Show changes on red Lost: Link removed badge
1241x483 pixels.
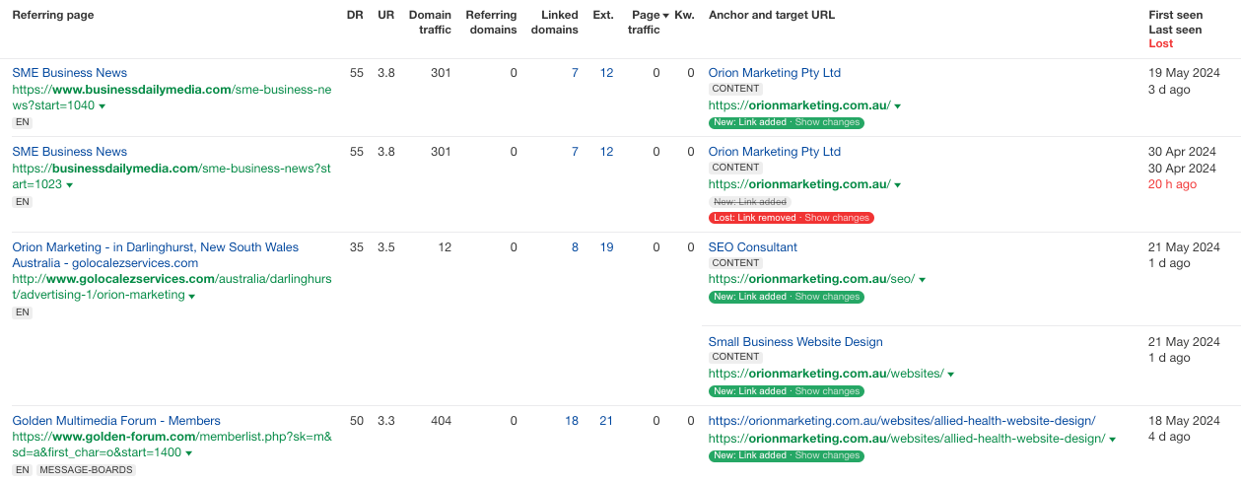click(x=837, y=218)
